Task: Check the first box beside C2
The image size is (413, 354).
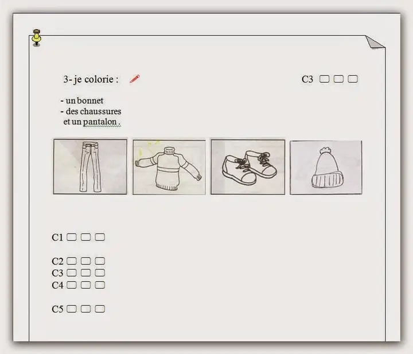Action: (72, 261)
